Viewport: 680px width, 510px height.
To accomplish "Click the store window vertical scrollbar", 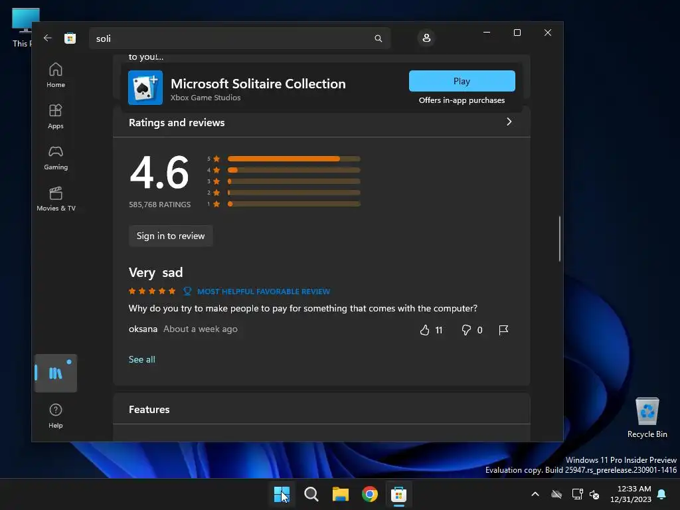I will pyautogui.click(x=559, y=238).
